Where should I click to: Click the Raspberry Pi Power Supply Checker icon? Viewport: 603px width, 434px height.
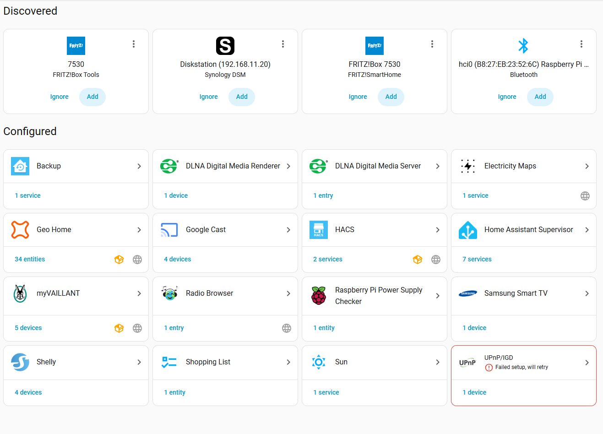pyautogui.click(x=319, y=296)
